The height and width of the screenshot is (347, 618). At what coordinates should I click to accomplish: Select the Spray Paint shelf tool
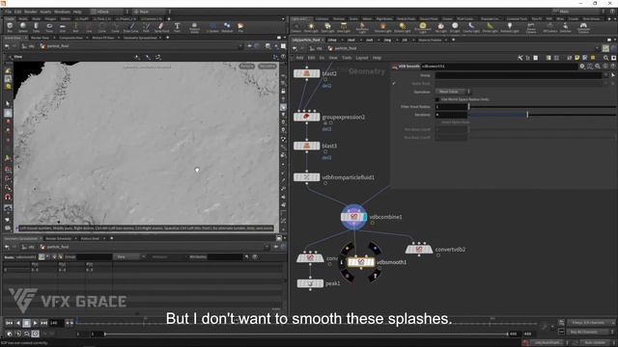click(161, 27)
